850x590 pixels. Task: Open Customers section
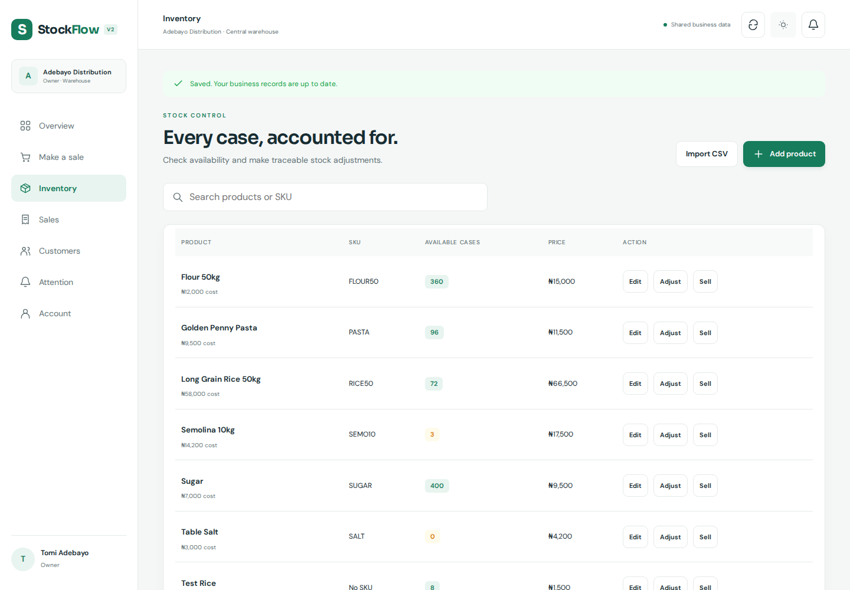click(68, 251)
